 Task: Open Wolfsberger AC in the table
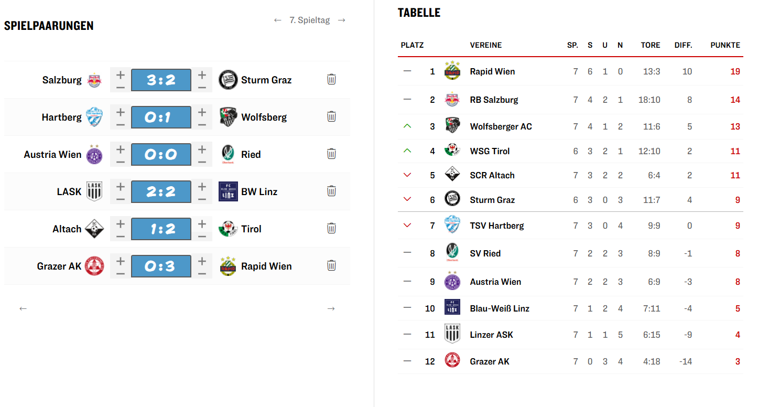pyautogui.click(x=501, y=126)
